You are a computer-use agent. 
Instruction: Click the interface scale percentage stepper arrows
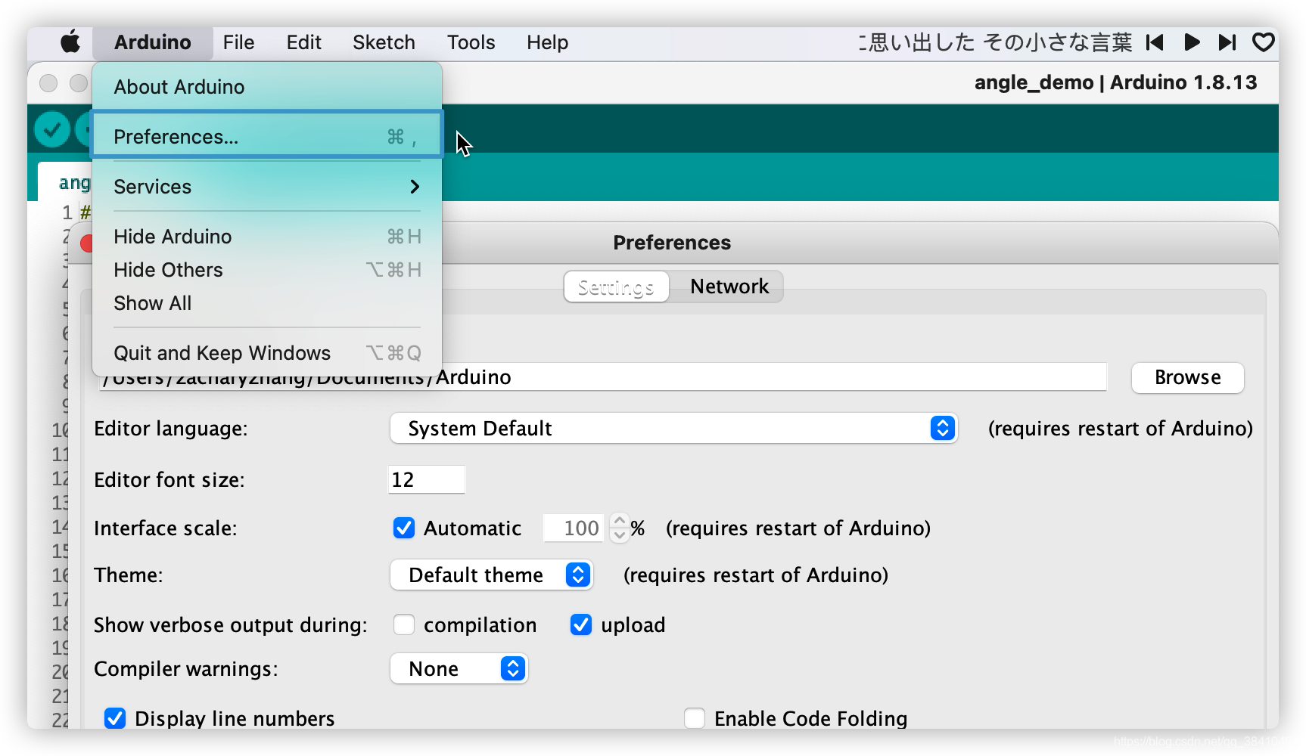(x=620, y=528)
